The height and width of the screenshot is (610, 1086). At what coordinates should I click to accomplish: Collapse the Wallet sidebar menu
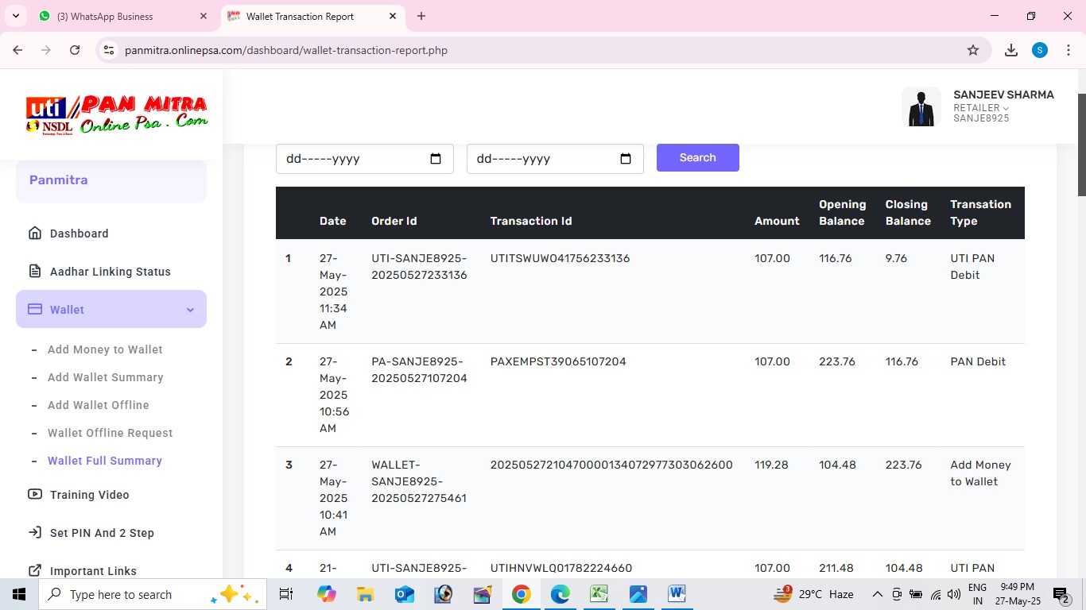(x=190, y=310)
